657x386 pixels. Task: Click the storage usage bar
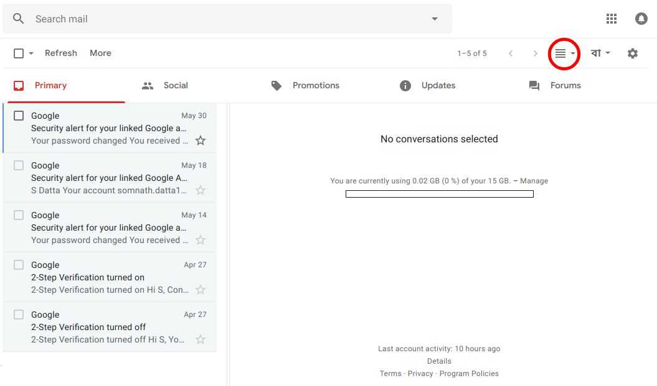439,193
